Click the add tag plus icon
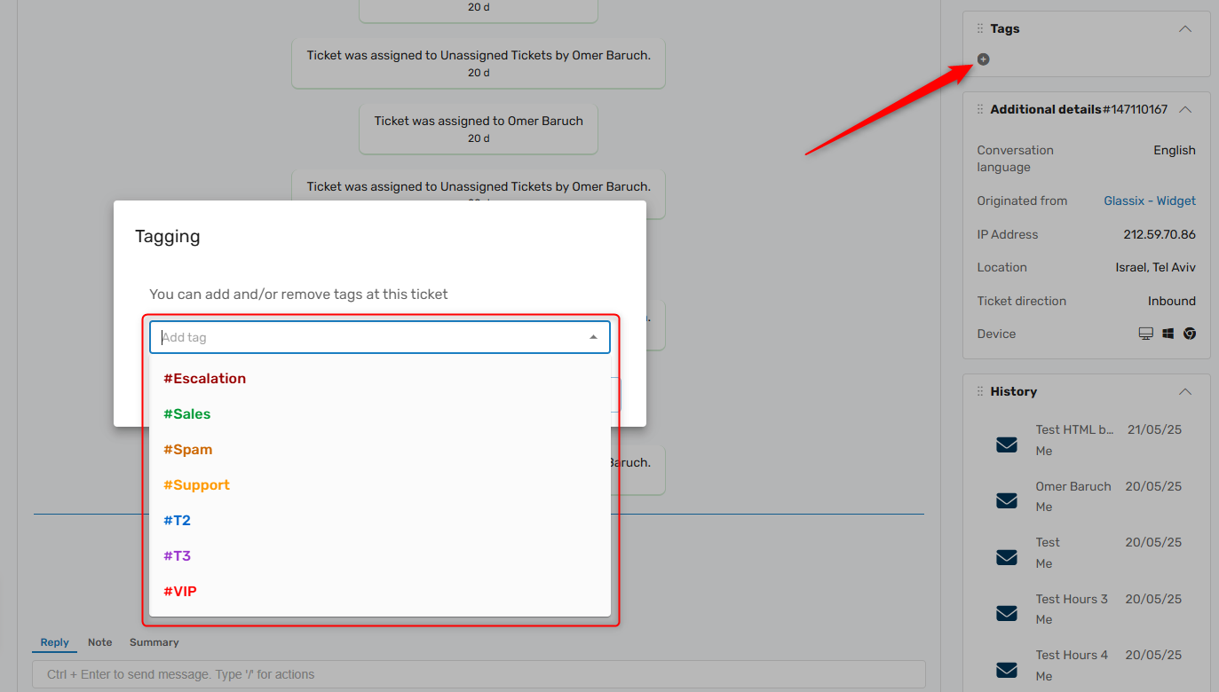This screenshot has height=692, width=1219. pos(983,59)
